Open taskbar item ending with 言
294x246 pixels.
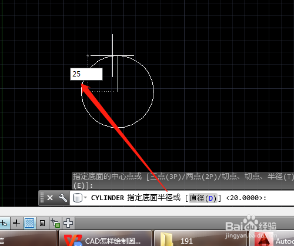(28, 239)
